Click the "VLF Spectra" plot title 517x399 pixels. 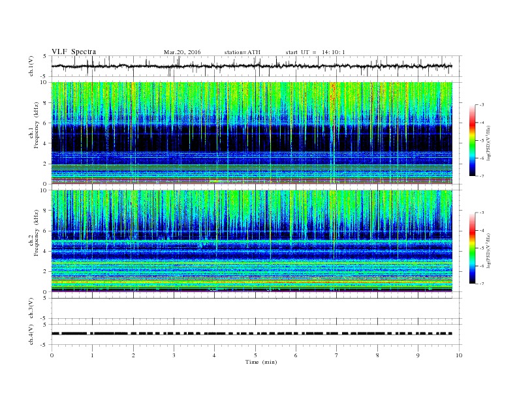click(x=74, y=52)
